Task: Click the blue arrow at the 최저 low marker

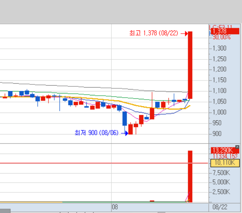Action: pyautogui.click(x=125, y=133)
